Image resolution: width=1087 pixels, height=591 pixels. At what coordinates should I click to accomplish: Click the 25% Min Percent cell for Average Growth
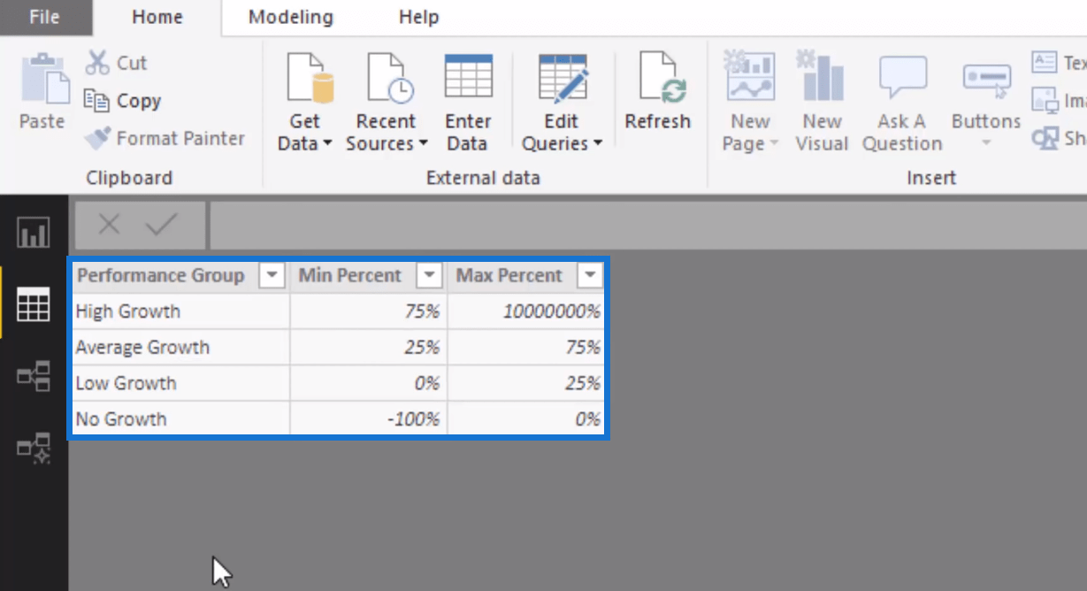369,348
